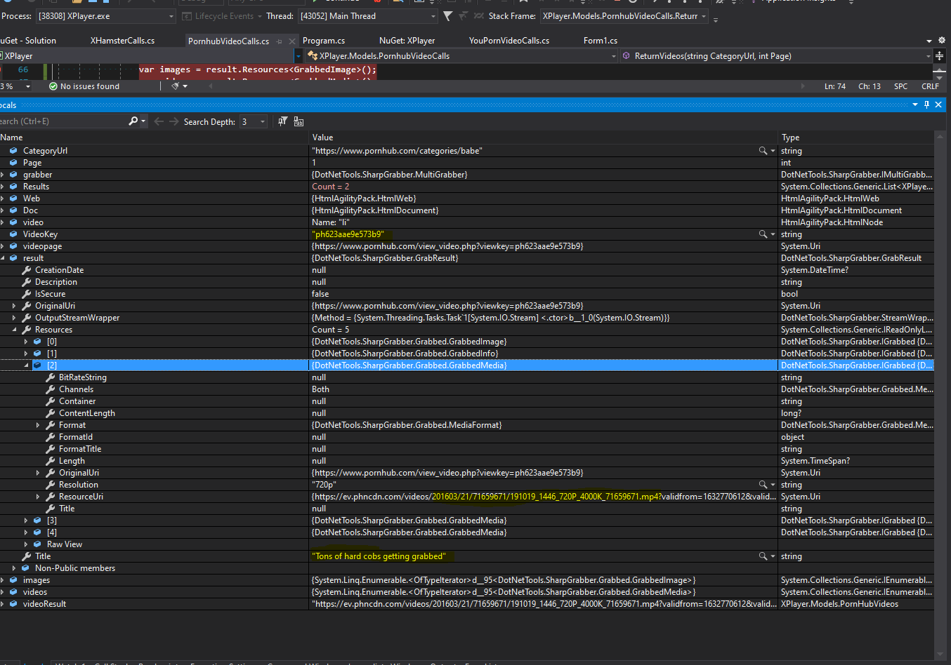Click the search magnifying glass in Locals toolbar
Screen dimensions: 951x665
(x=133, y=121)
